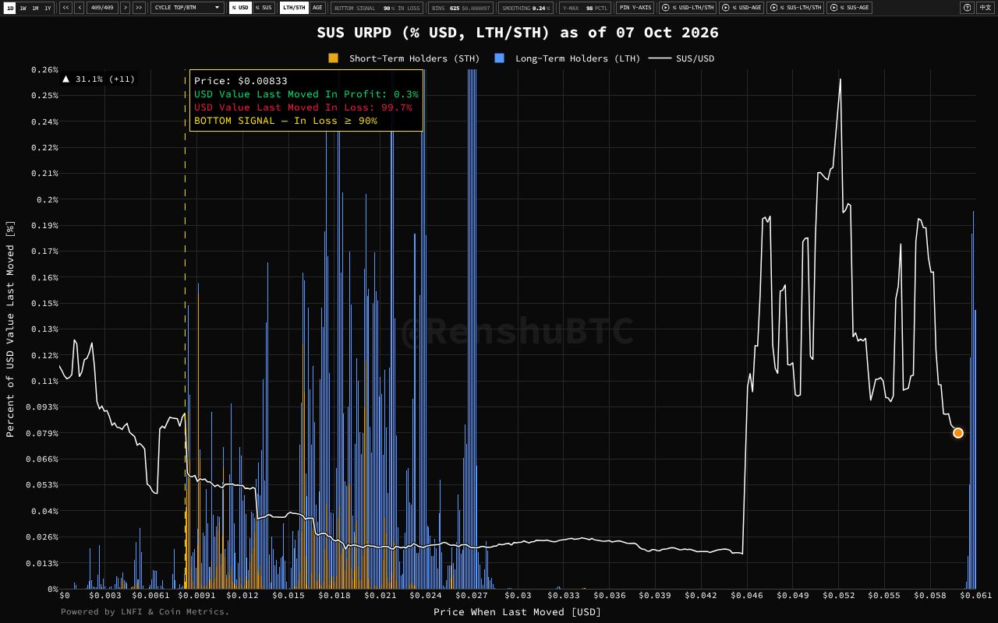998x623 pixels.
Task: Play the % USD-LTH/STH animation
Action: tap(688, 8)
